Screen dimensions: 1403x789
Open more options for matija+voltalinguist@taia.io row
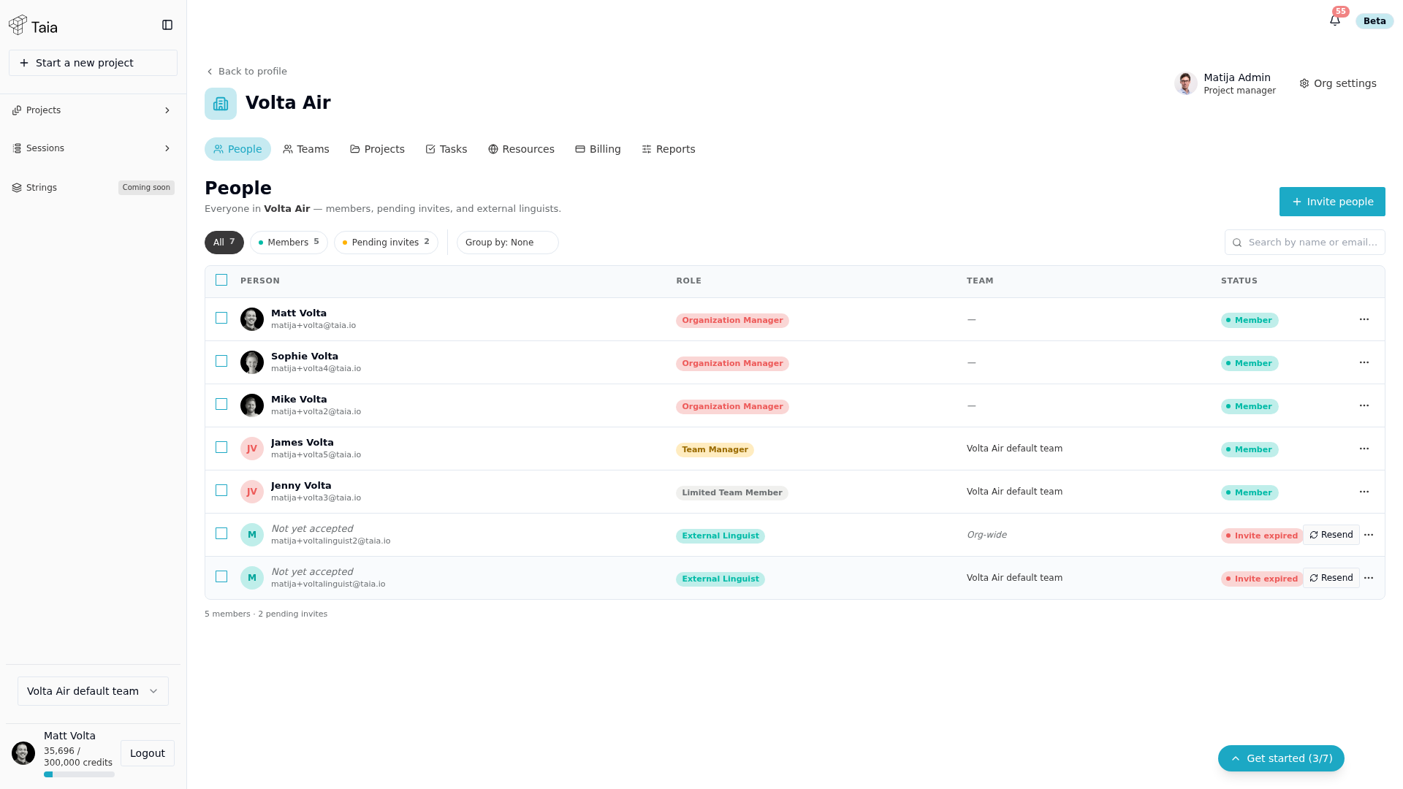(1369, 579)
